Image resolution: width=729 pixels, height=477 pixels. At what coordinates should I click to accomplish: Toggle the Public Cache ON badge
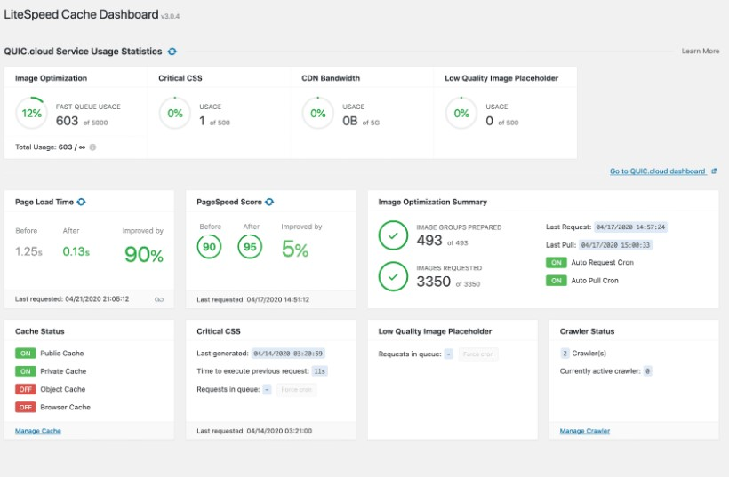click(x=25, y=354)
